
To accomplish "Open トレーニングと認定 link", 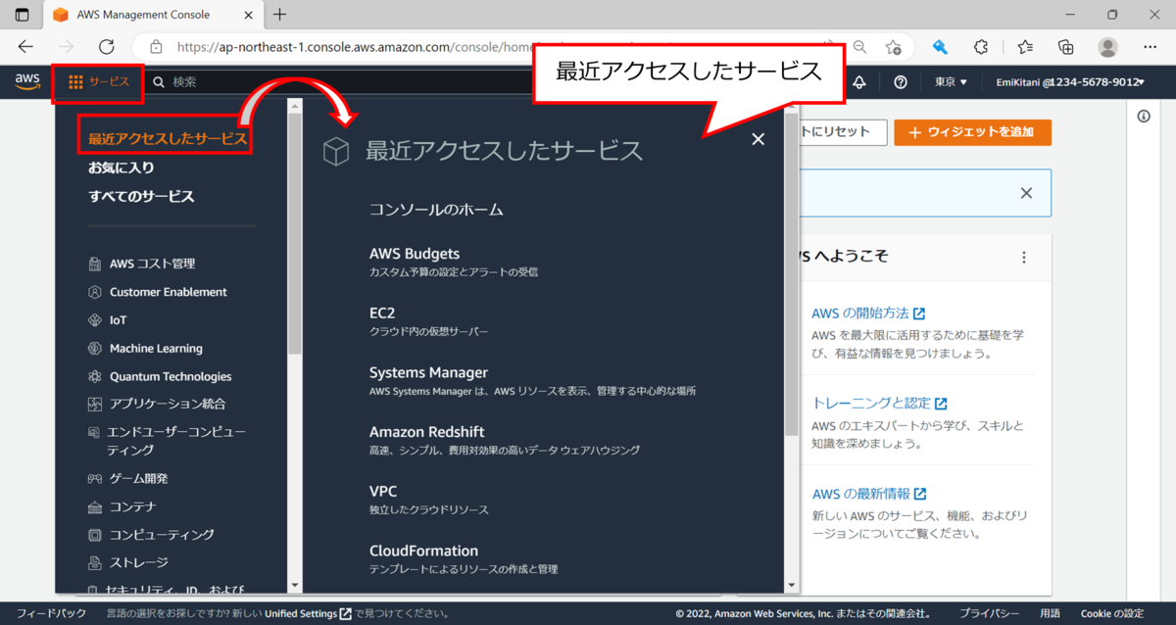I will (x=880, y=403).
